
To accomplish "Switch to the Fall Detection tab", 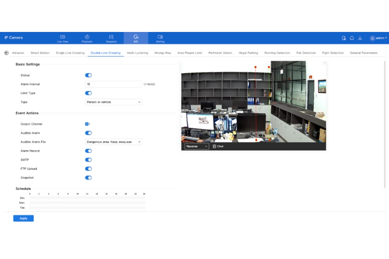I will coord(306,53).
